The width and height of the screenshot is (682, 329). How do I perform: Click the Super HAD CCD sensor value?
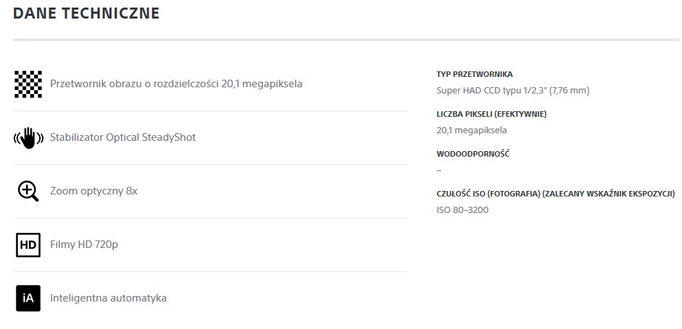coord(513,90)
